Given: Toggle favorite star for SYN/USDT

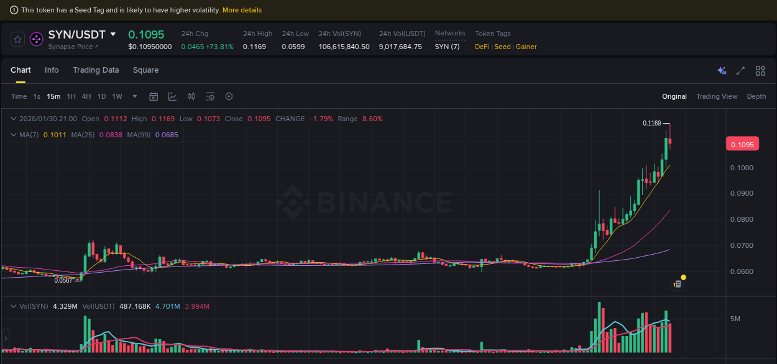Looking at the screenshot, I should pos(17,39).
